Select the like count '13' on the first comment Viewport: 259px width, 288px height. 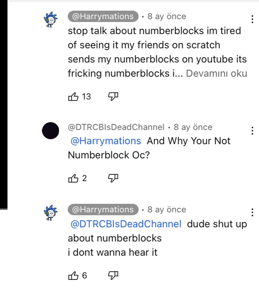[86, 96]
